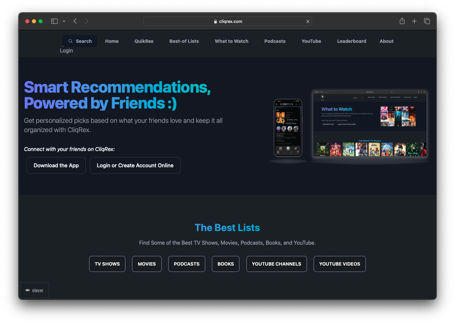This screenshot has width=455, height=324.
Task: Open the Home nav item
Action: tap(112, 41)
